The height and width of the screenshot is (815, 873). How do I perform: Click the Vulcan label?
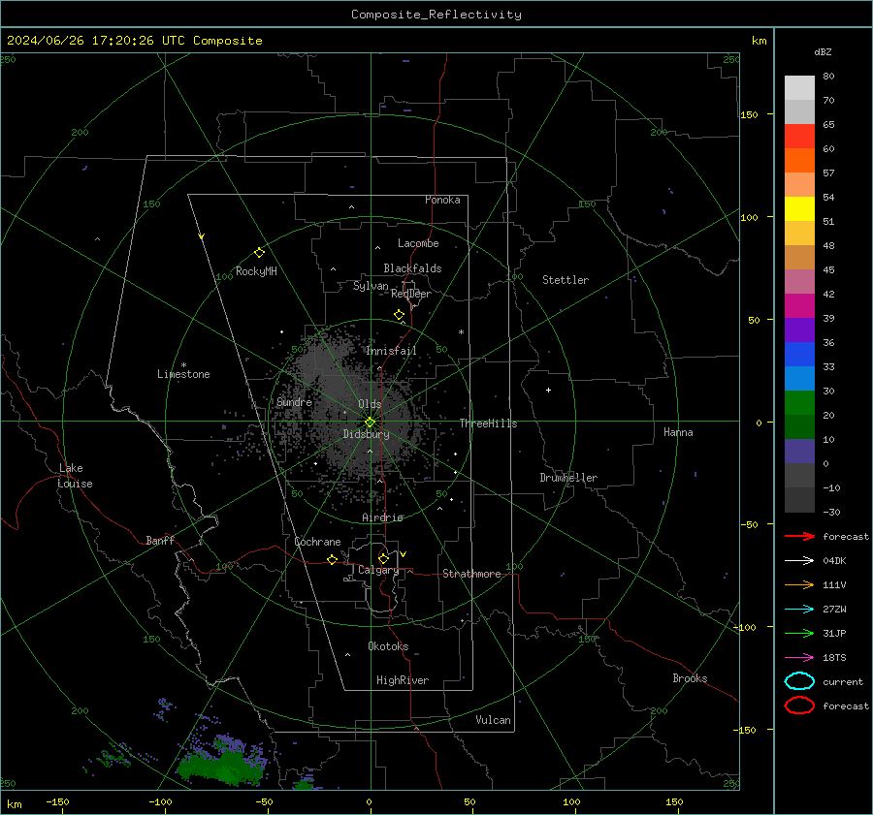494,720
